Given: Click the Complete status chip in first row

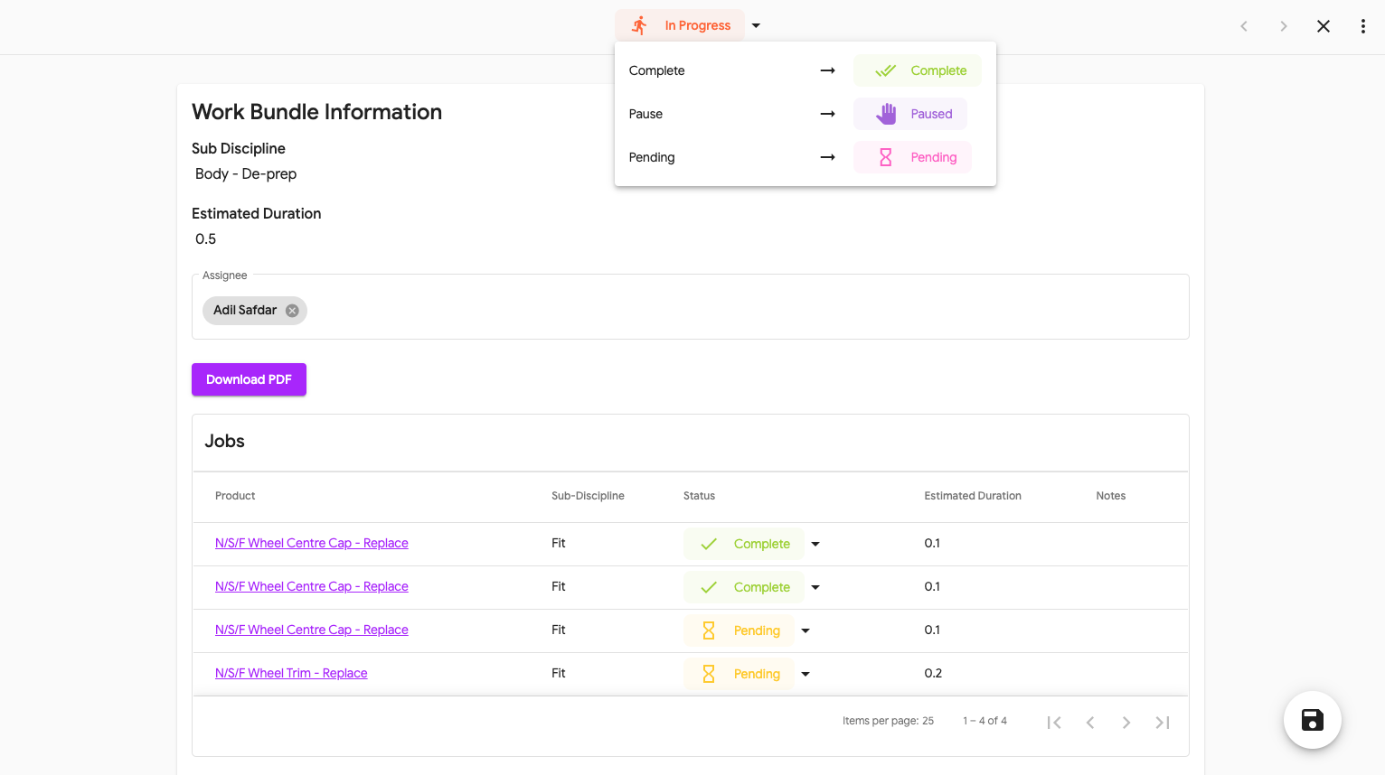Looking at the screenshot, I should click(743, 544).
